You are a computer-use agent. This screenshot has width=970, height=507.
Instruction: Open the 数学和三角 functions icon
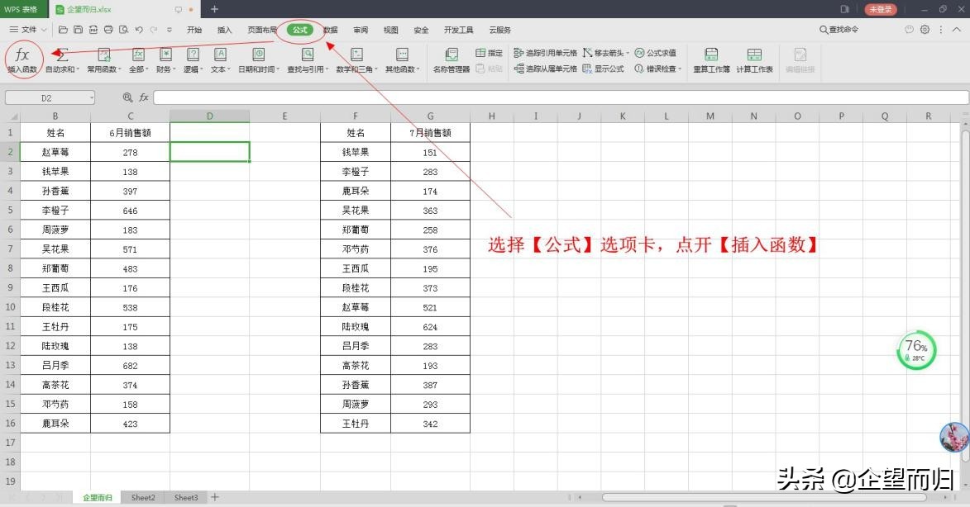tap(357, 55)
